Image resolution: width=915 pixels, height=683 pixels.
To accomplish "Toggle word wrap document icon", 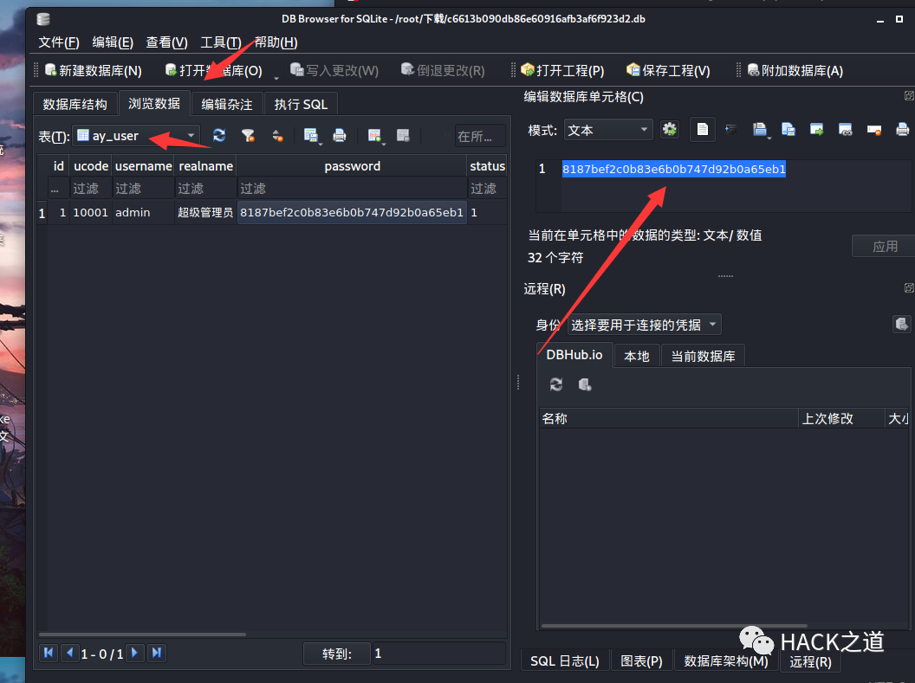I will tap(703, 129).
